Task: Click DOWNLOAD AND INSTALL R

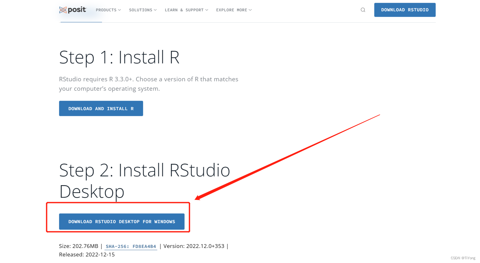Action: click(101, 108)
